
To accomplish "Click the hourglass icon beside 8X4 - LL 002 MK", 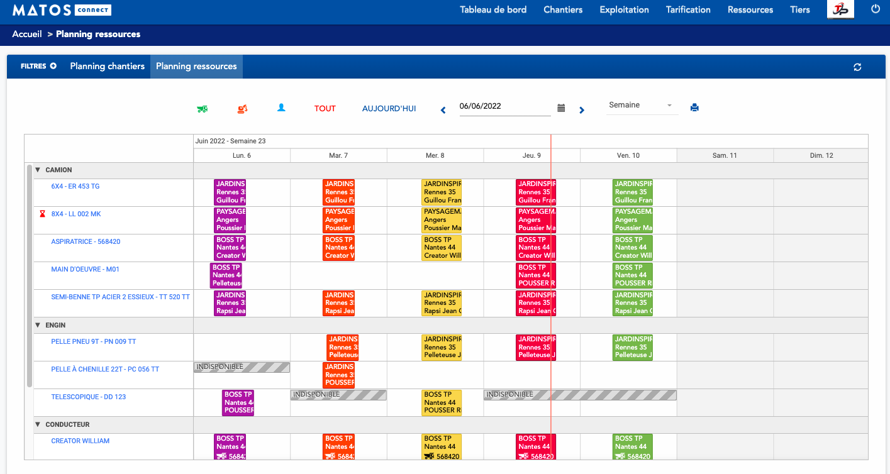I will (x=43, y=214).
